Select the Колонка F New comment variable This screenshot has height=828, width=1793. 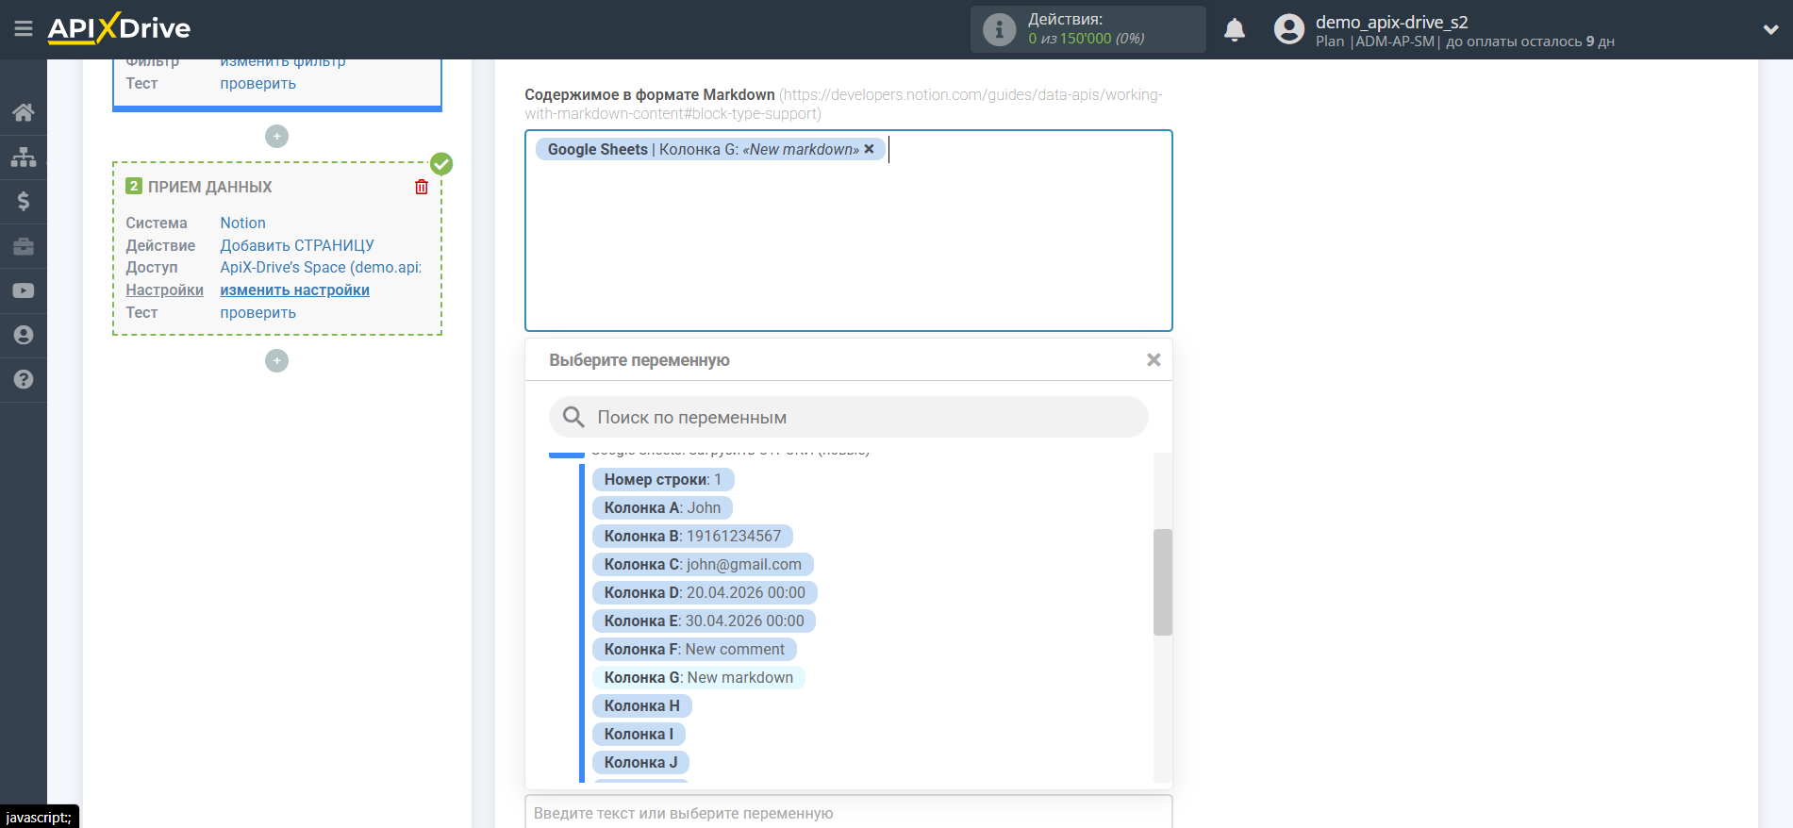pyautogui.click(x=693, y=649)
